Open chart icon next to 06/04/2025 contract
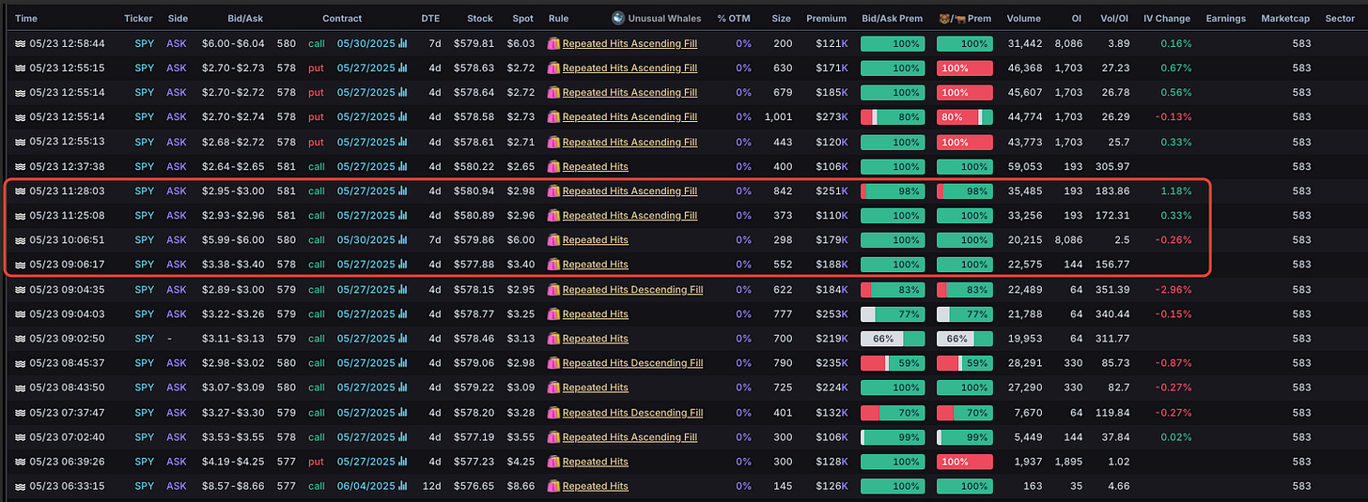The width and height of the screenshot is (1368, 502). coord(403,486)
